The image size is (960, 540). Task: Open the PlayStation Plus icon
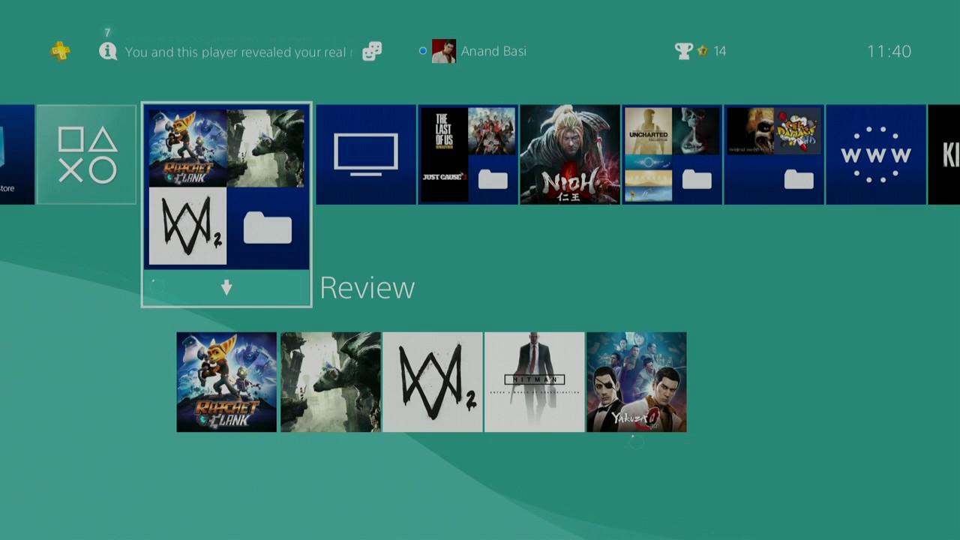pyautogui.click(x=61, y=51)
